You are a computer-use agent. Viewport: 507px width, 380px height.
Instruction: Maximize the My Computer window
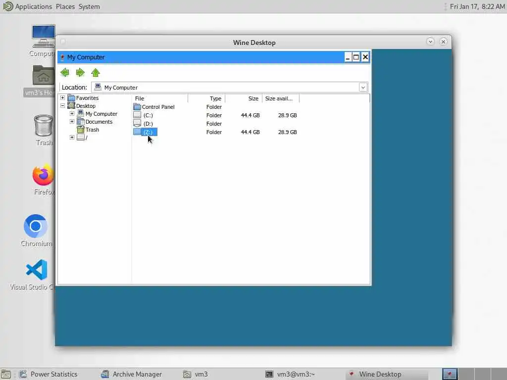coord(356,57)
